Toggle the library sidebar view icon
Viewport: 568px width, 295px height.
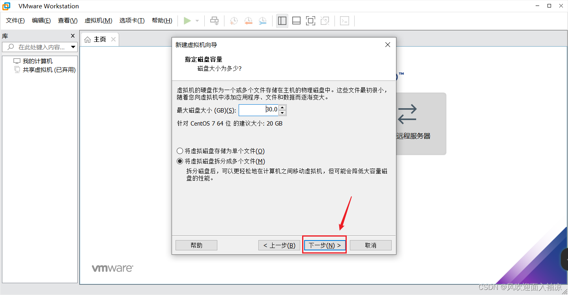tap(282, 21)
